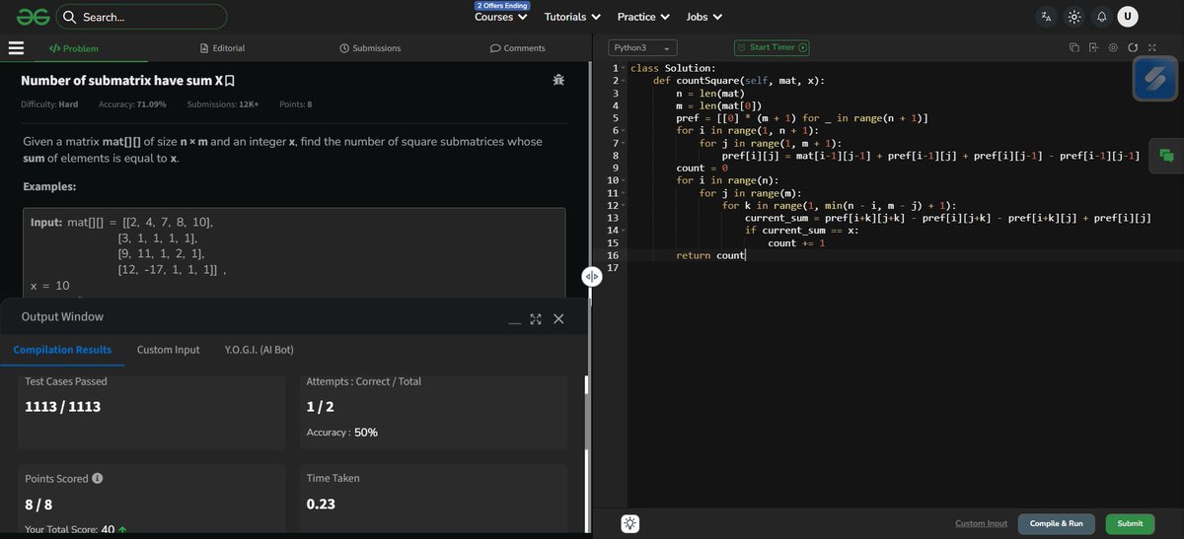This screenshot has width=1184, height=539.
Task: Bookmark the problem with the bookmark icon
Action: pyautogui.click(x=230, y=81)
